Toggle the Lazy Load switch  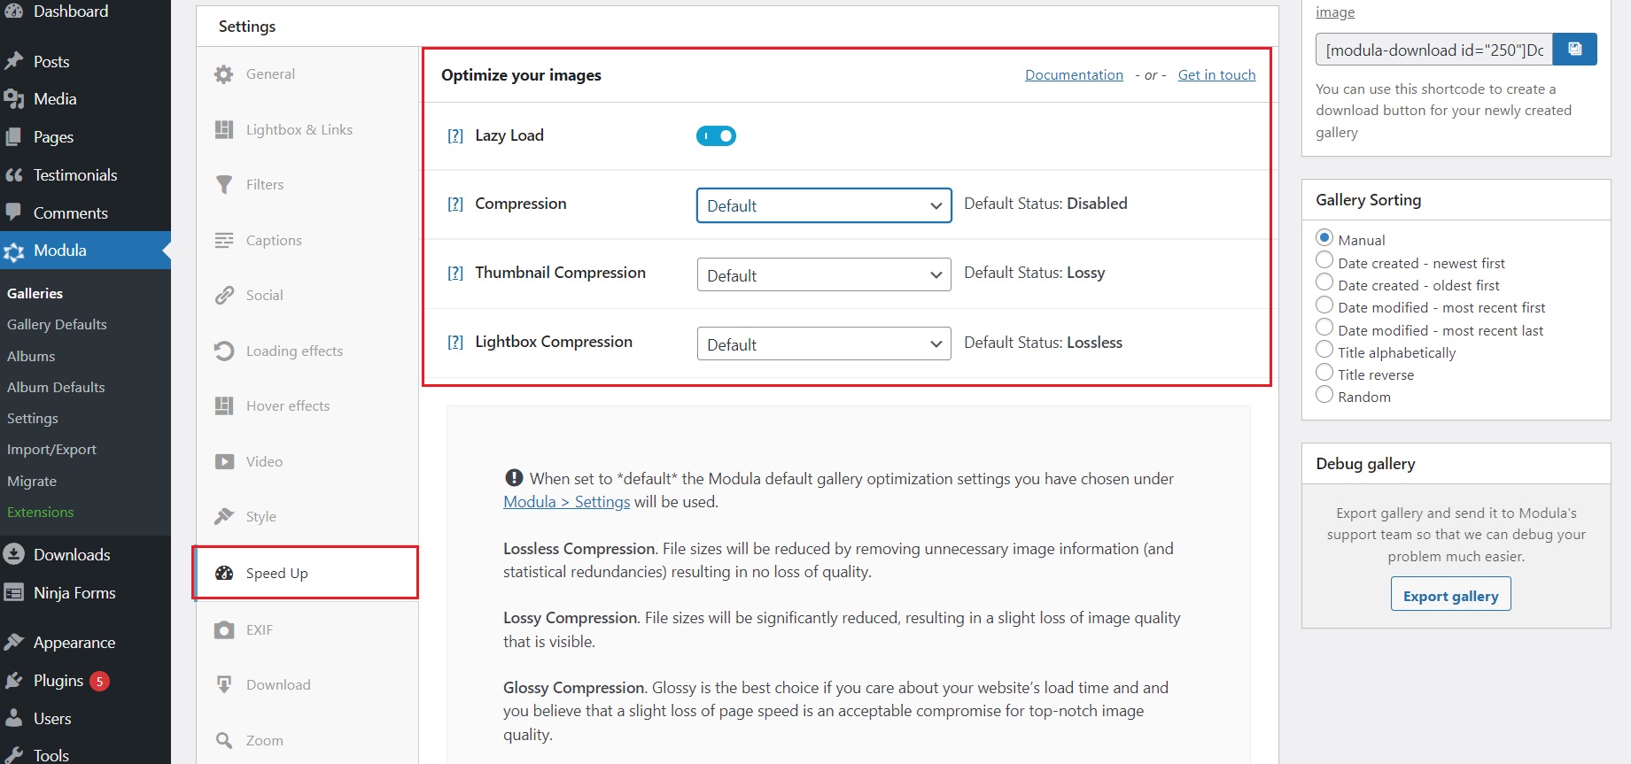pos(716,135)
